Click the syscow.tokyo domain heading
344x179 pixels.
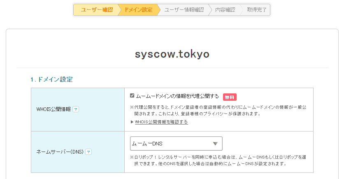click(x=172, y=54)
